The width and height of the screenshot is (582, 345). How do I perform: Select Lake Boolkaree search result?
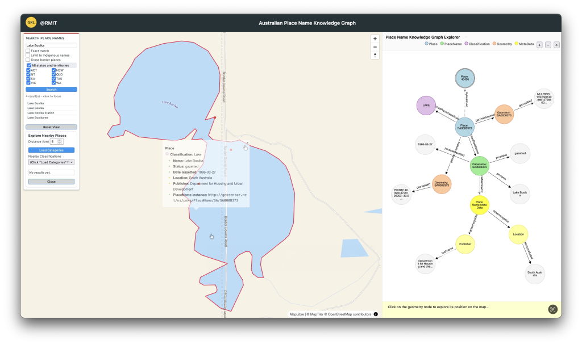[x=38, y=117]
